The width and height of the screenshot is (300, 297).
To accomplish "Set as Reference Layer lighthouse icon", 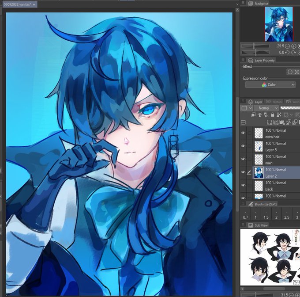I will [x=260, y=115].
